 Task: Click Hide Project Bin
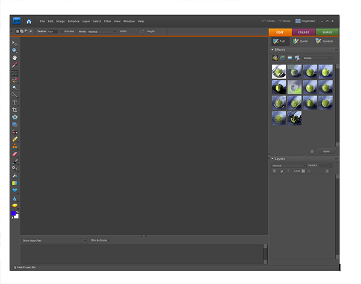[25, 267]
